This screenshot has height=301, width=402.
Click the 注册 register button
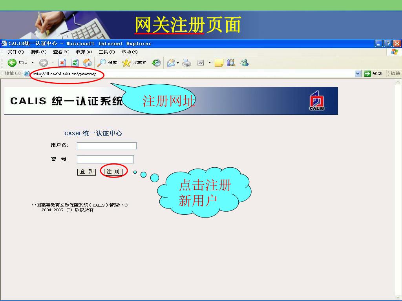tap(113, 172)
